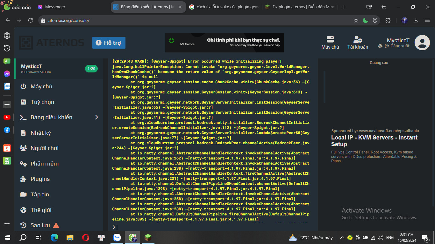Bookmark page with the star icon
The image size is (435, 244).
(356, 20)
